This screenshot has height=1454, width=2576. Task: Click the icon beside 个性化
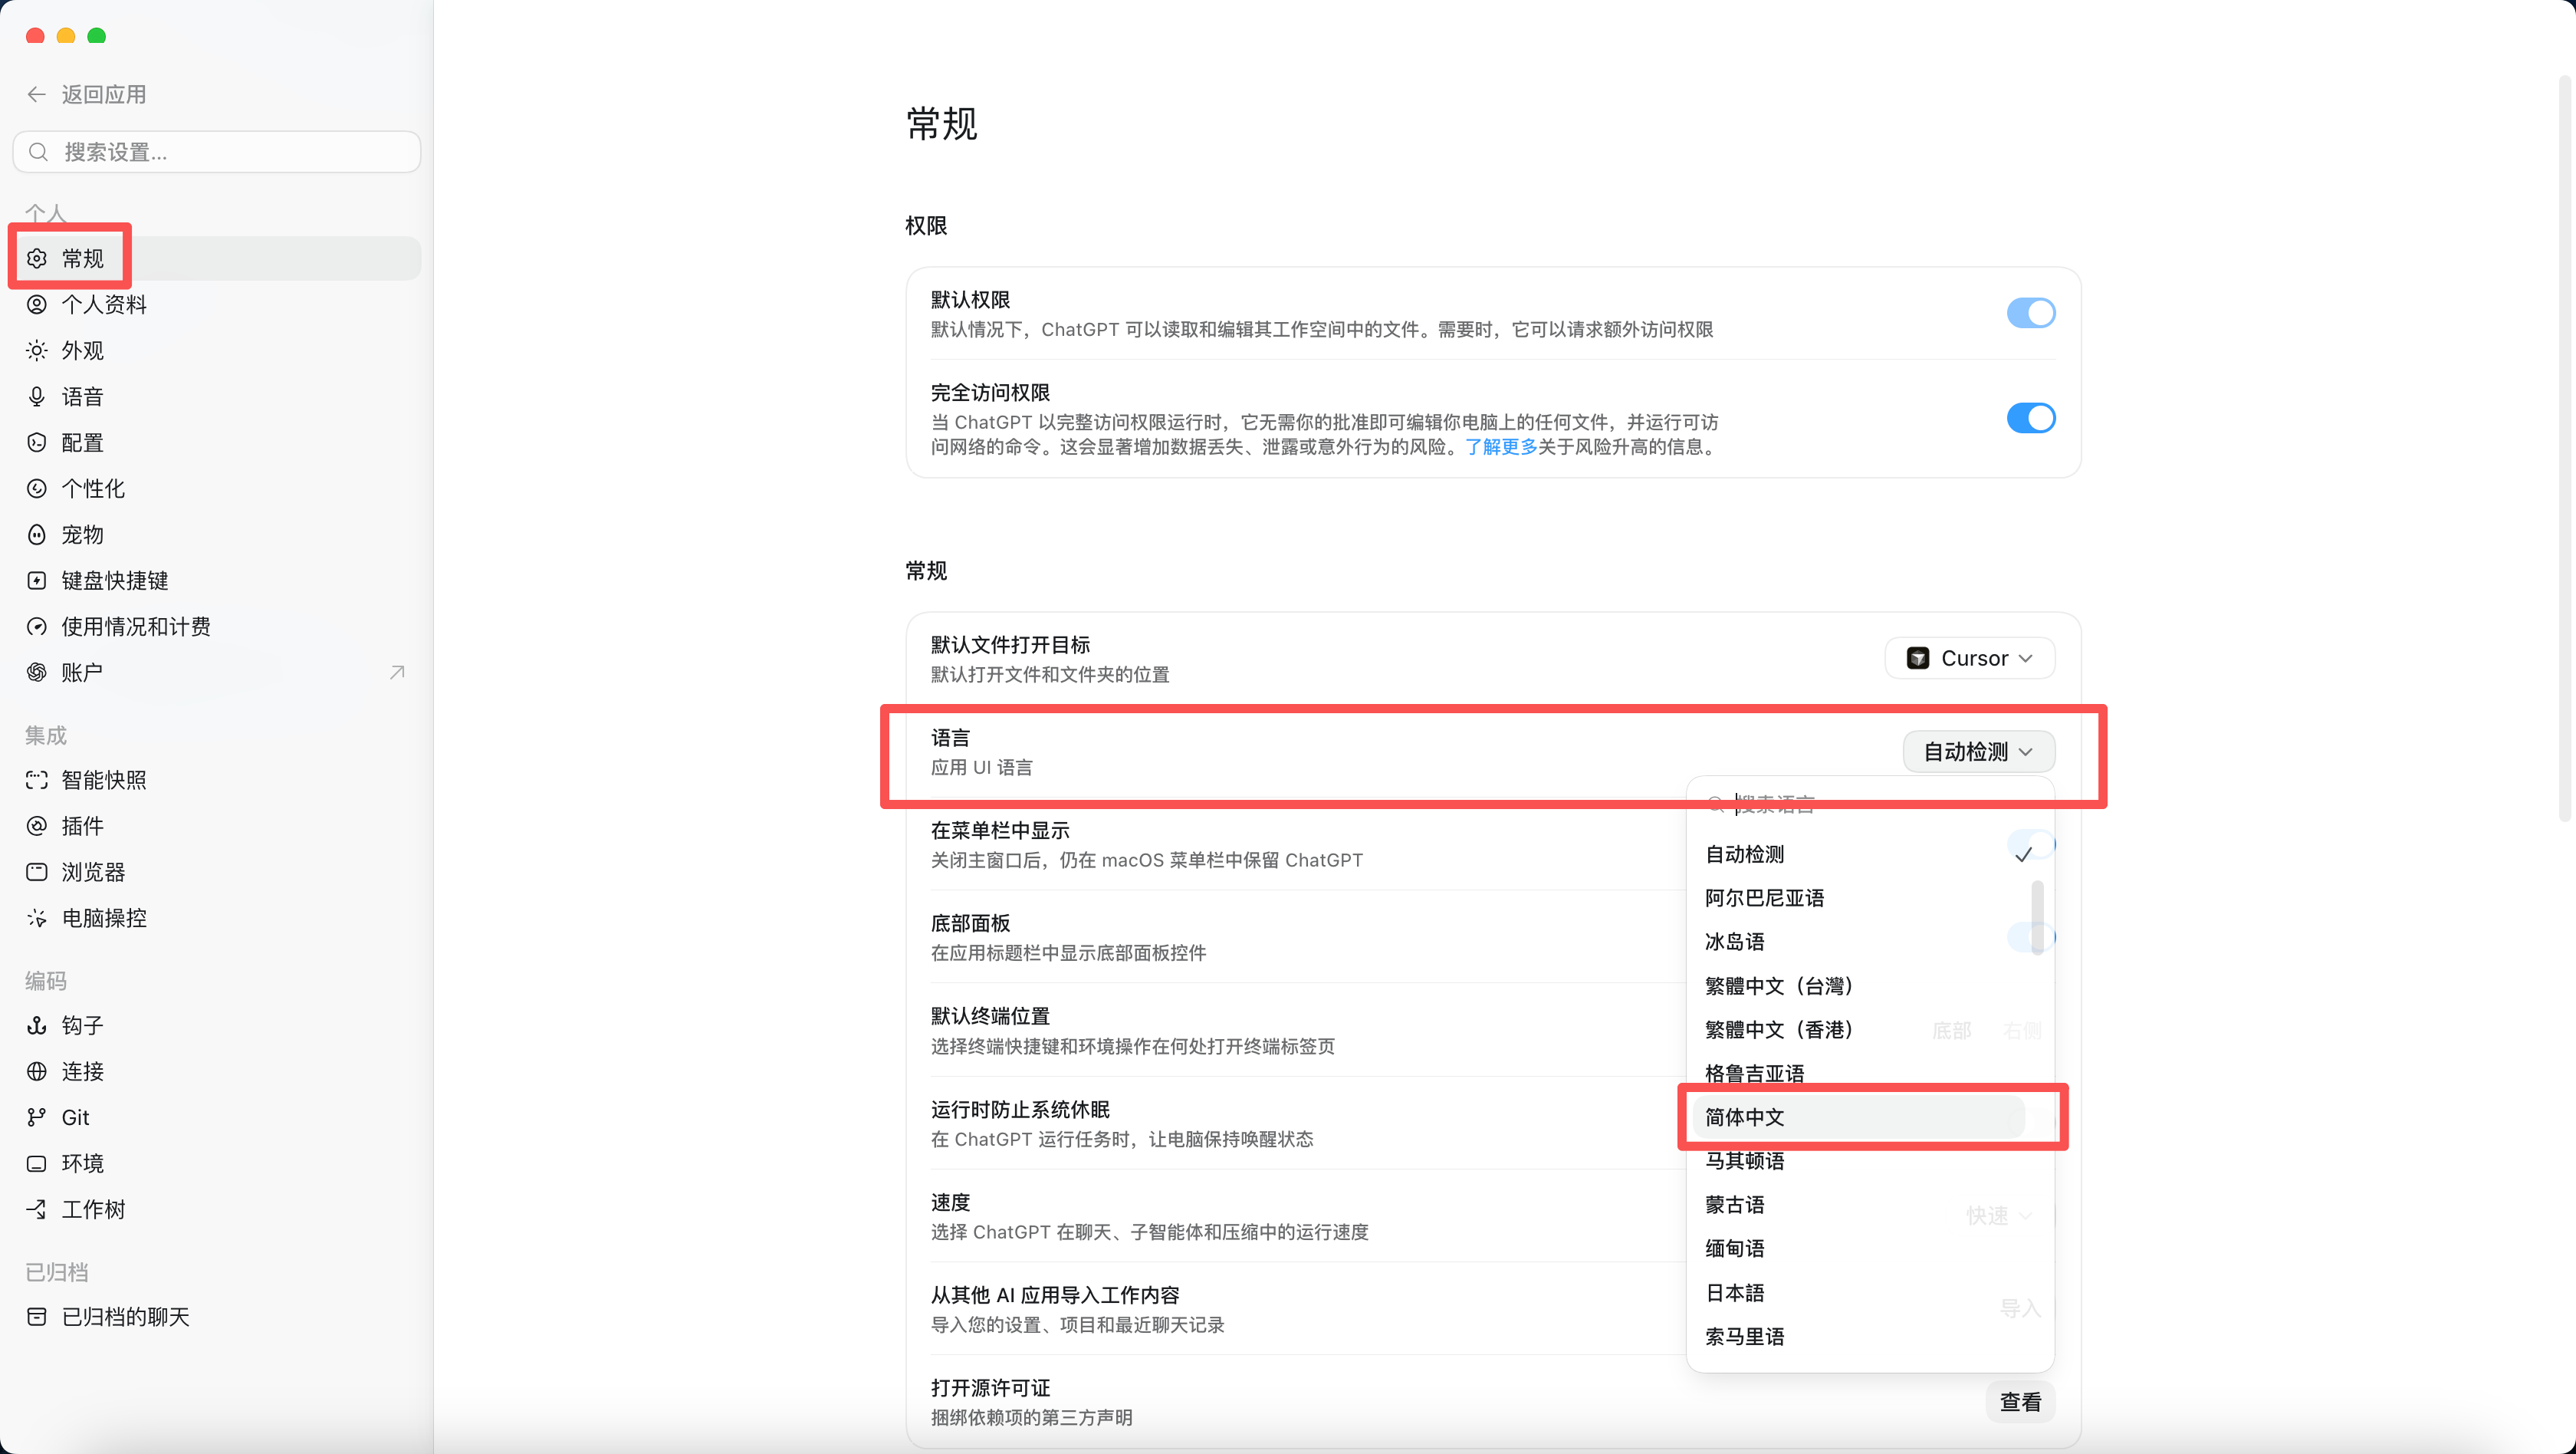[37, 489]
